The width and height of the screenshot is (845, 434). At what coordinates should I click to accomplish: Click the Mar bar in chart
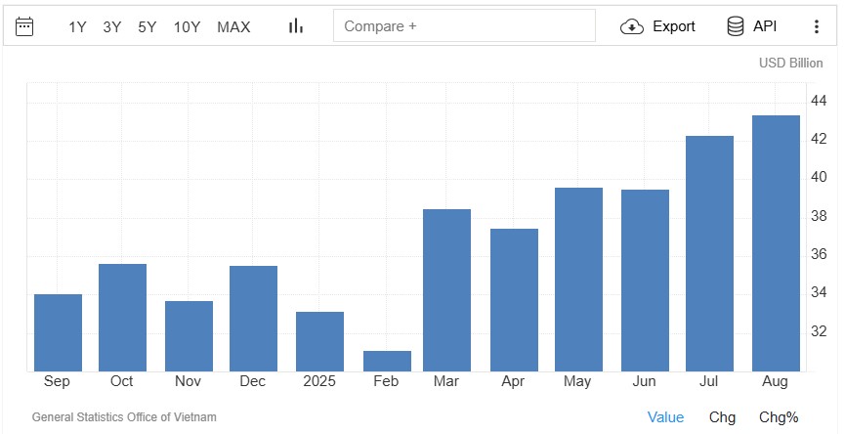tap(446, 290)
